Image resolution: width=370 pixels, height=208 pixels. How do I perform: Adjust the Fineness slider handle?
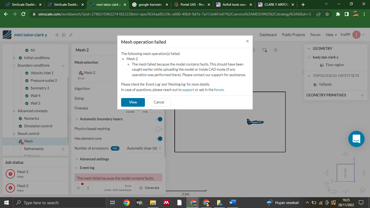[138, 108]
